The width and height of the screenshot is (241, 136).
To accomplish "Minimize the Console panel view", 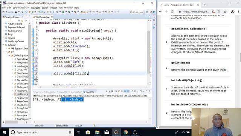I will point(146,91).
